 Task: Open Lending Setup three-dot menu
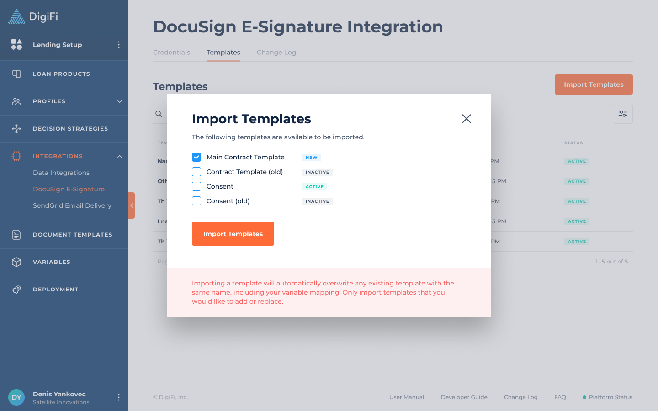tap(119, 45)
